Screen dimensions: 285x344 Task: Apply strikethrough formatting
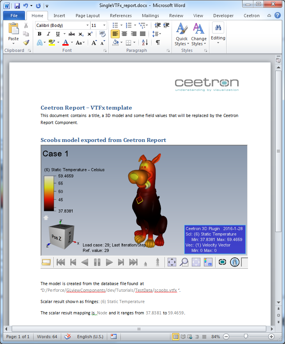click(x=71, y=34)
